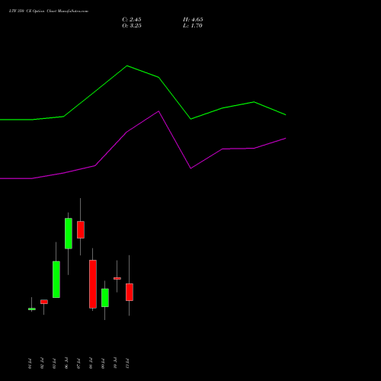Screen dimensions: 381x381
Task: Click the open value "O: 3.25"
Action: tap(132, 26)
